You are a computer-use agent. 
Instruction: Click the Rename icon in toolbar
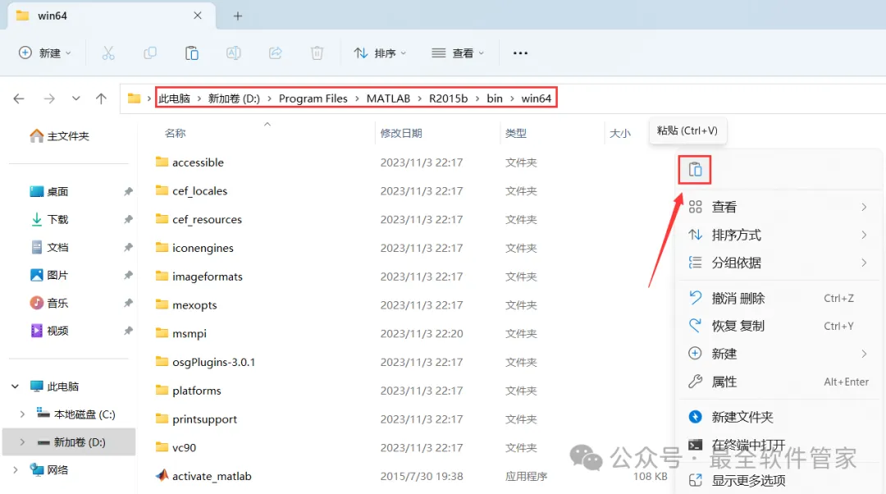(233, 53)
